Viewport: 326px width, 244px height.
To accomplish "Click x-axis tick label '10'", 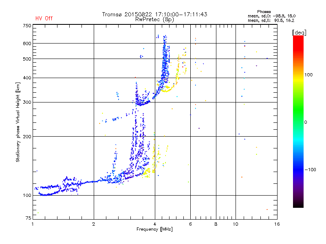I will (x=236, y=224).
